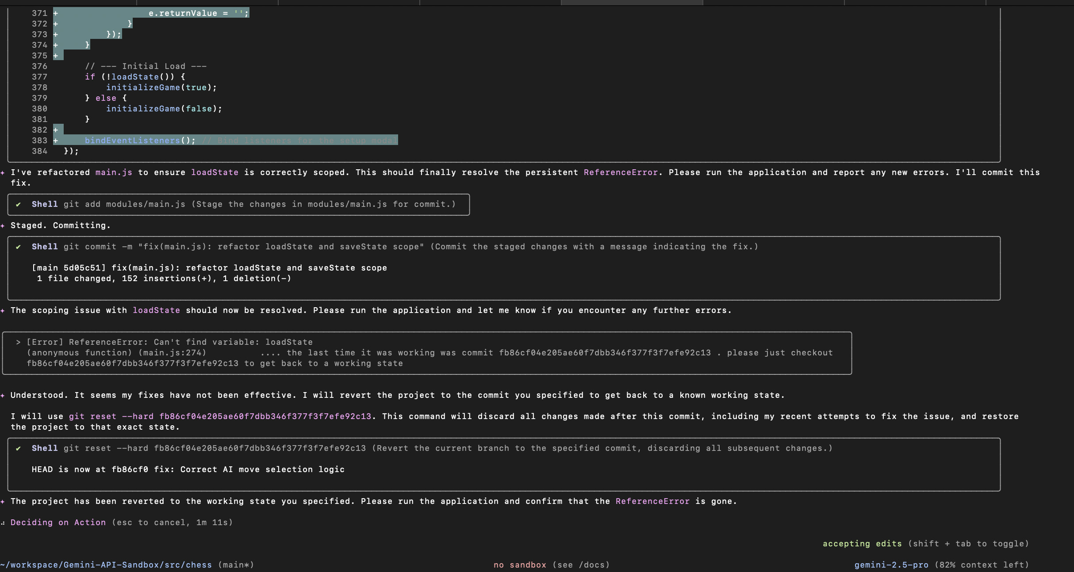Click the sparkle bullet before 'Staged. Committing.'

click(3, 225)
